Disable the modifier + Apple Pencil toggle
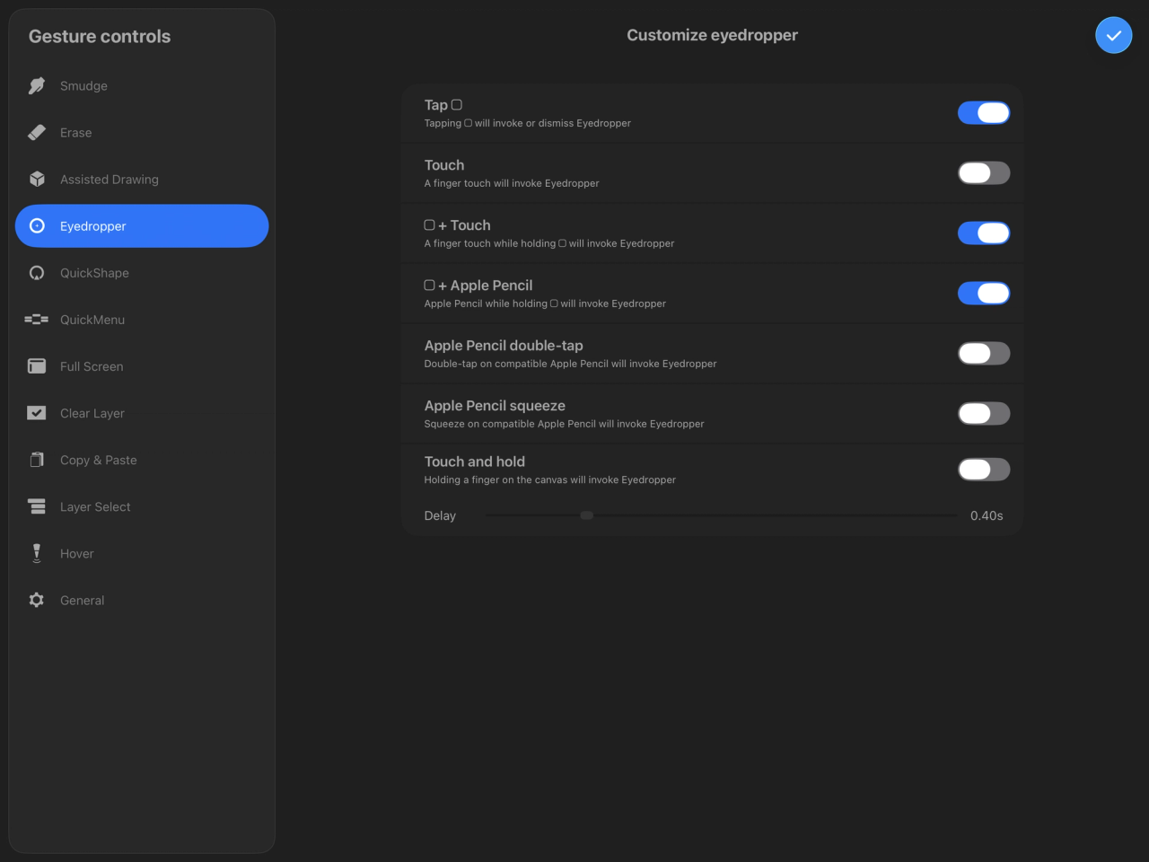1149x862 pixels. (x=984, y=294)
